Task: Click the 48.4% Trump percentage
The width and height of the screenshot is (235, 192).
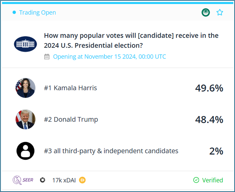Action: pos(209,119)
